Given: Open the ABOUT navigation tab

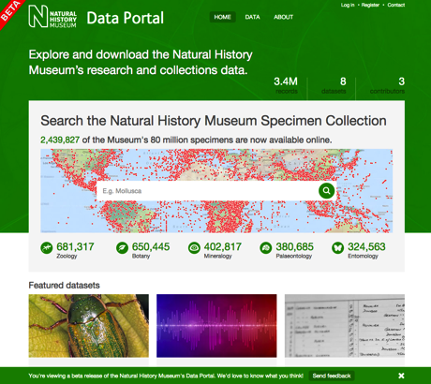Looking at the screenshot, I should tap(284, 17).
